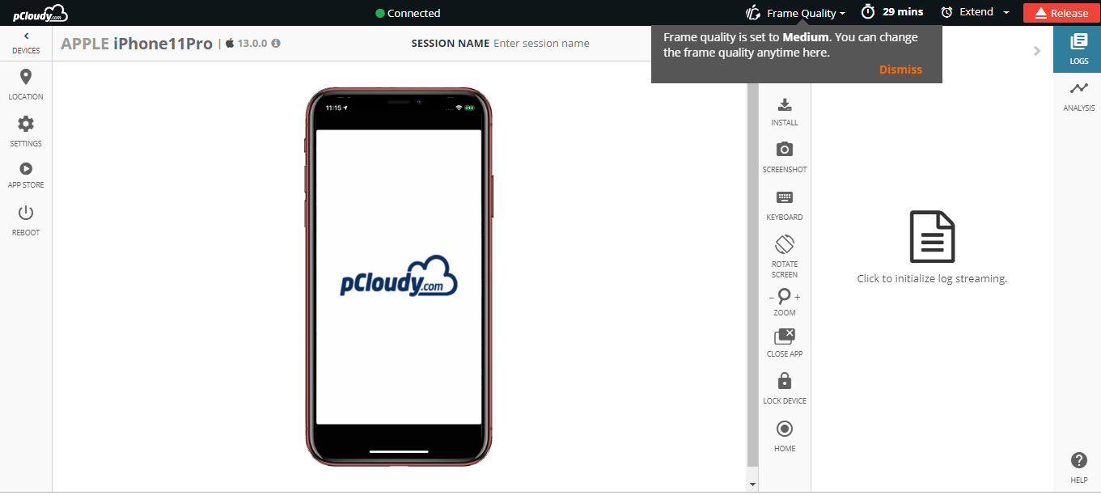This screenshot has width=1101, height=495.
Task: Switch to the Analysis tab
Action: coord(1078,96)
